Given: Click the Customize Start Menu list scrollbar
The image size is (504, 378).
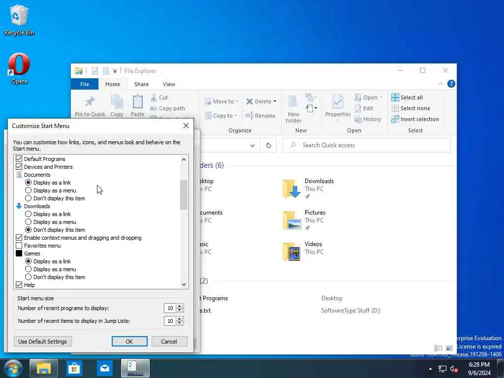Looking at the screenshot, I should point(184,195).
